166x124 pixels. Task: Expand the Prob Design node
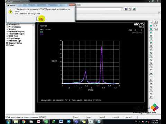[7, 38]
